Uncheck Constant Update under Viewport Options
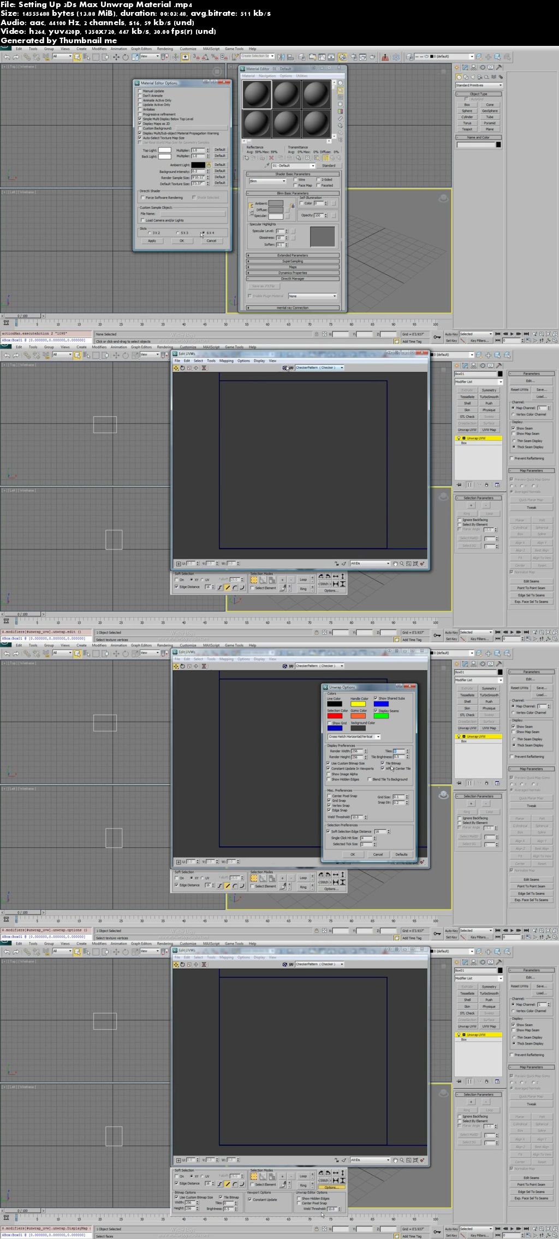 click(x=250, y=1199)
